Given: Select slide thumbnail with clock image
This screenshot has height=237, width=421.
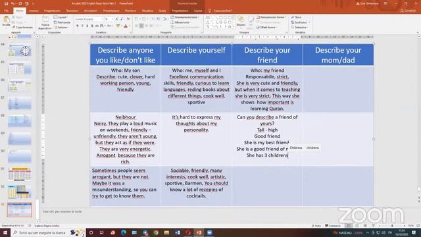Looking at the screenshot, I should 19,51.
